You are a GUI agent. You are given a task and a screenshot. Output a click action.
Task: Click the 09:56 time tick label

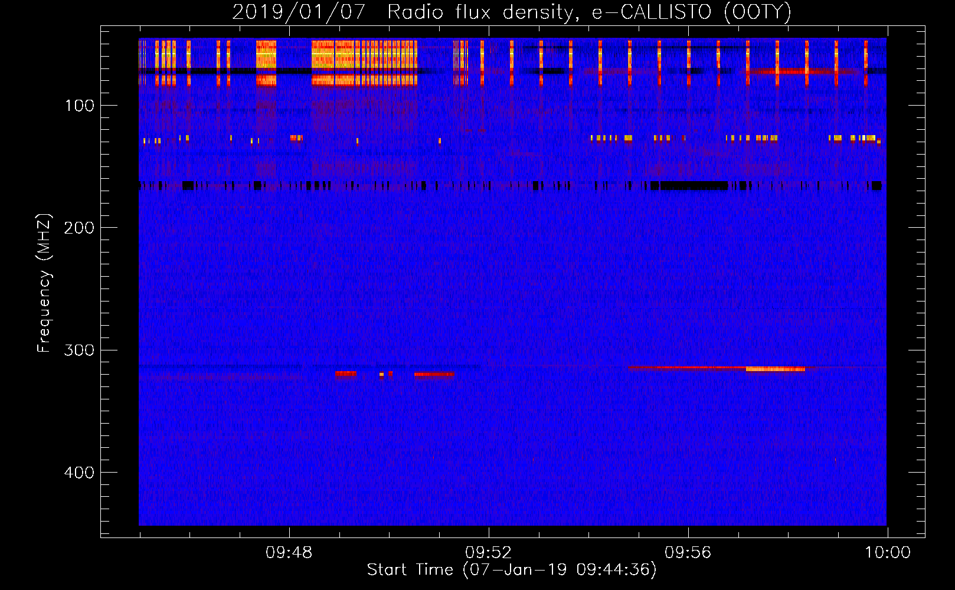pyautogui.click(x=688, y=553)
